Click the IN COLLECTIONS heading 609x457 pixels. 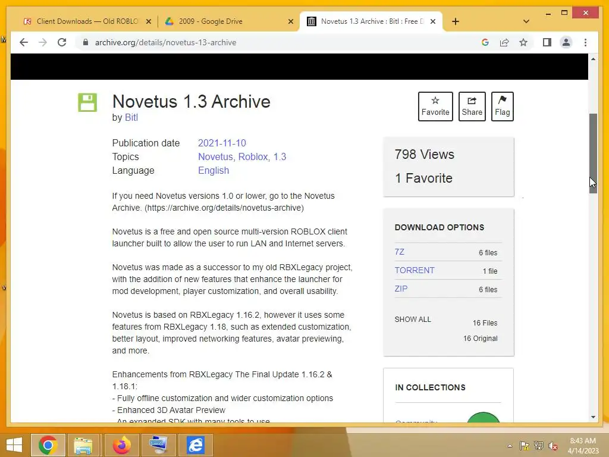pos(430,387)
